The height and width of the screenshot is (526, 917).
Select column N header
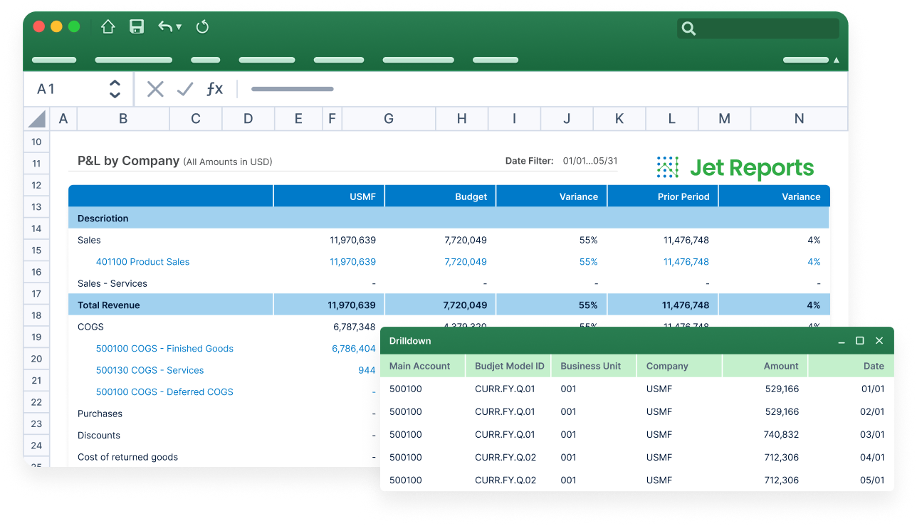tap(799, 118)
